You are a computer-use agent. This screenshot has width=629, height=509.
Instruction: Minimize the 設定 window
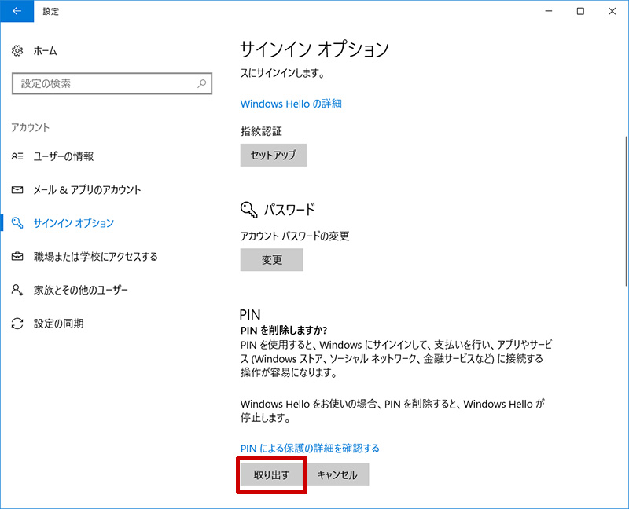(549, 11)
